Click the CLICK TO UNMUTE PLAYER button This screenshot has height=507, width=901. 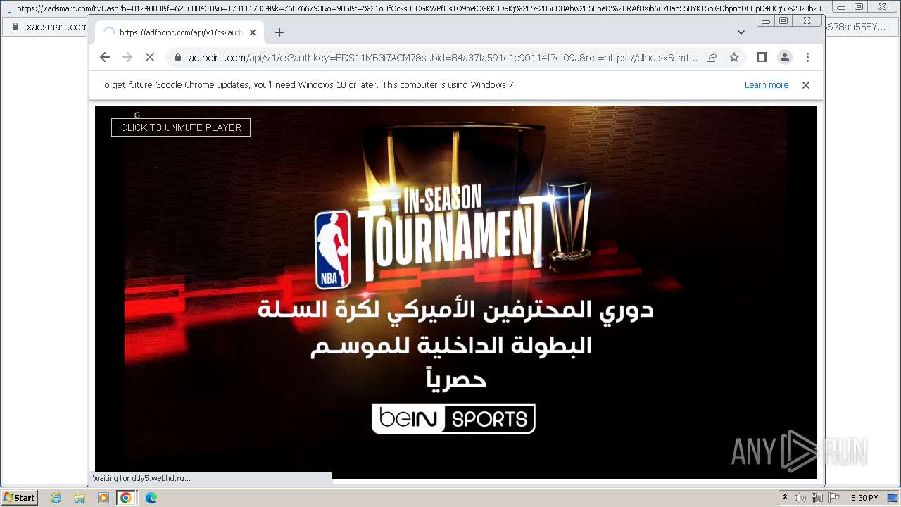[181, 127]
